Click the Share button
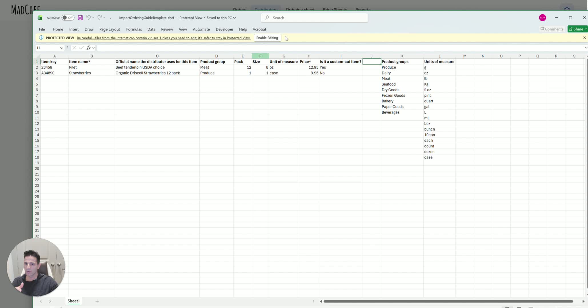The width and height of the screenshot is (588, 308). coord(577,29)
